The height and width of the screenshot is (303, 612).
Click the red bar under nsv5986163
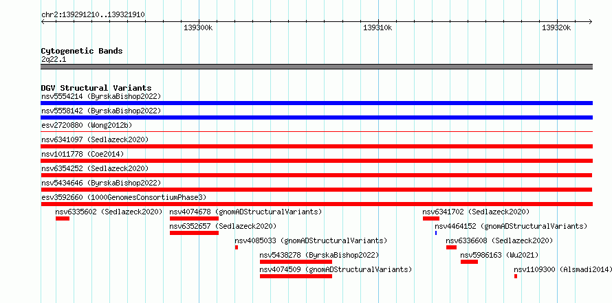point(469,262)
